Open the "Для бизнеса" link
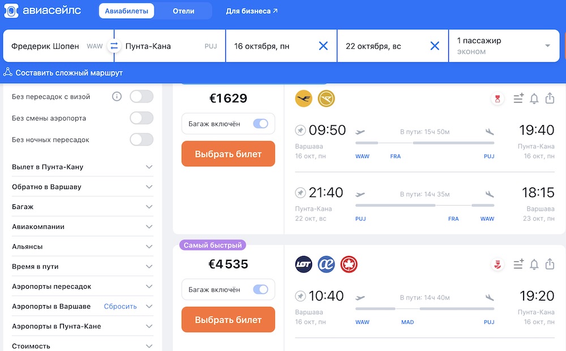The height and width of the screenshot is (351, 566). click(x=252, y=11)
